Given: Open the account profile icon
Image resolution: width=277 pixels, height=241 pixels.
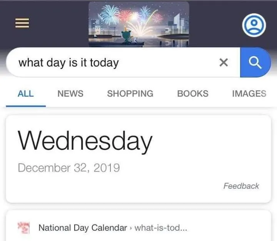Looking at the screenshot, I should (254, 25).
